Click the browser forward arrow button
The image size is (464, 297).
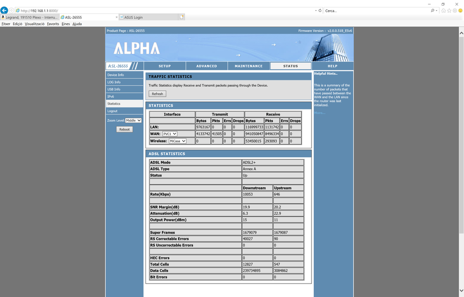[x=12, y=11]
